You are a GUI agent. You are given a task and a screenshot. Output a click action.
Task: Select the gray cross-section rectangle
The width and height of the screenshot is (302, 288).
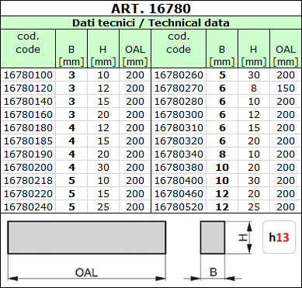tap(213, 238)
